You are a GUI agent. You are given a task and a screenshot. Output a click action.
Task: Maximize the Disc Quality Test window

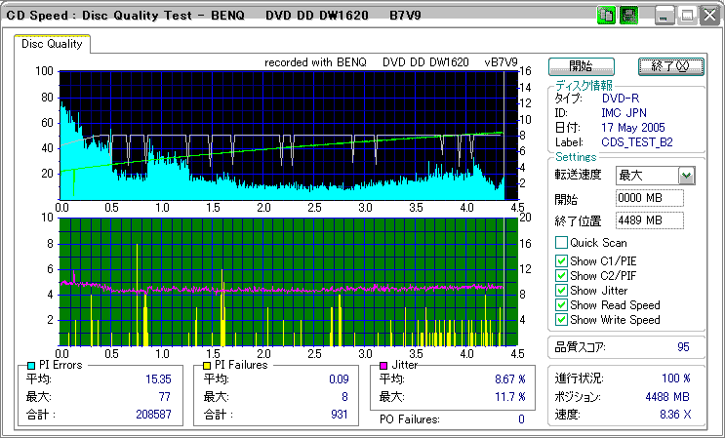687,16
